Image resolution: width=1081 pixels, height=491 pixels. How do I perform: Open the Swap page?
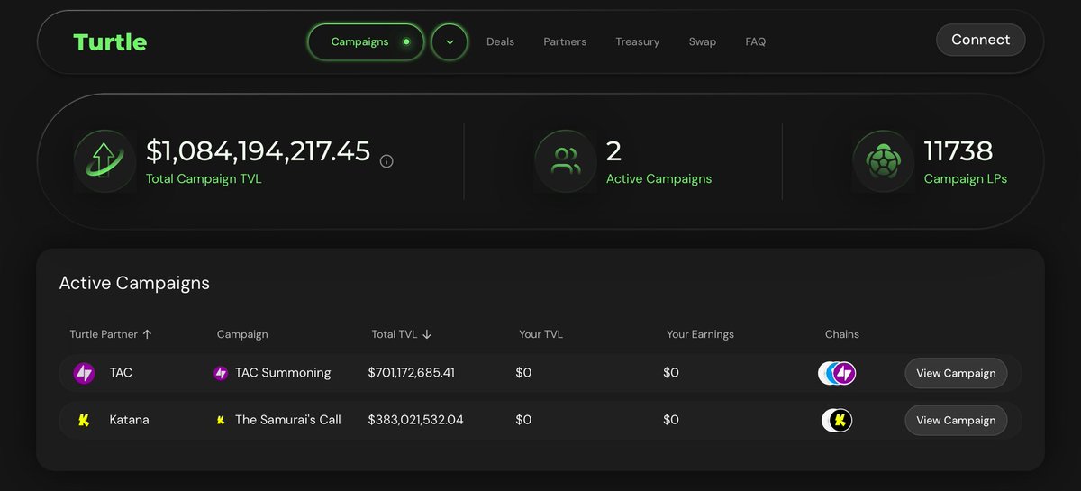coord(703,41)
